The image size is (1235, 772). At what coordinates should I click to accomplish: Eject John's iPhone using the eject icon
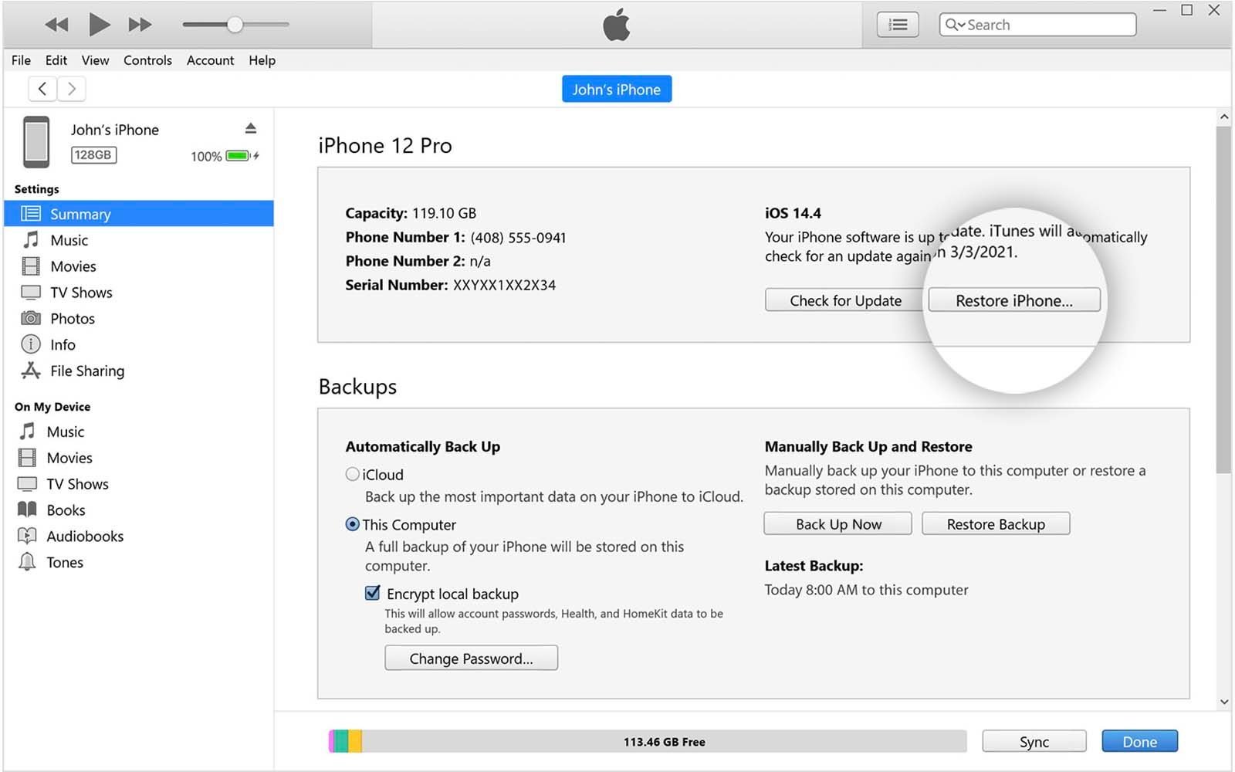point(251,127)
